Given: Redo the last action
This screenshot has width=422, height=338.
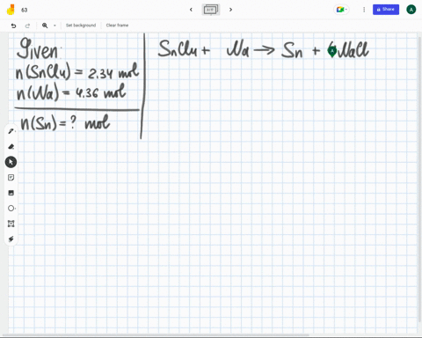Looking at the screenshot, I should [x=27, y=26].
